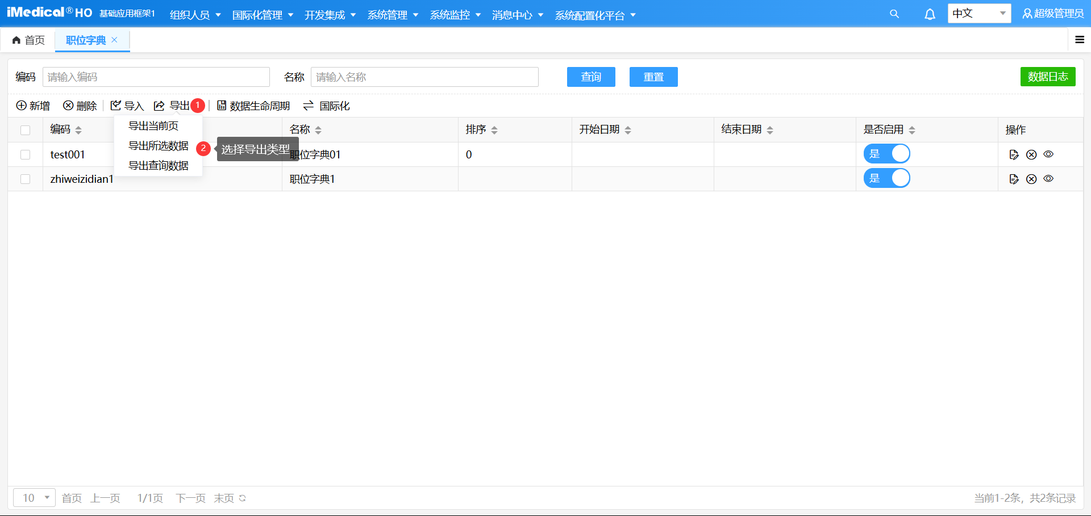Open the language selector showing 中文
The width and height of the screenshot is (1091, 516).
tap(979, 13)
